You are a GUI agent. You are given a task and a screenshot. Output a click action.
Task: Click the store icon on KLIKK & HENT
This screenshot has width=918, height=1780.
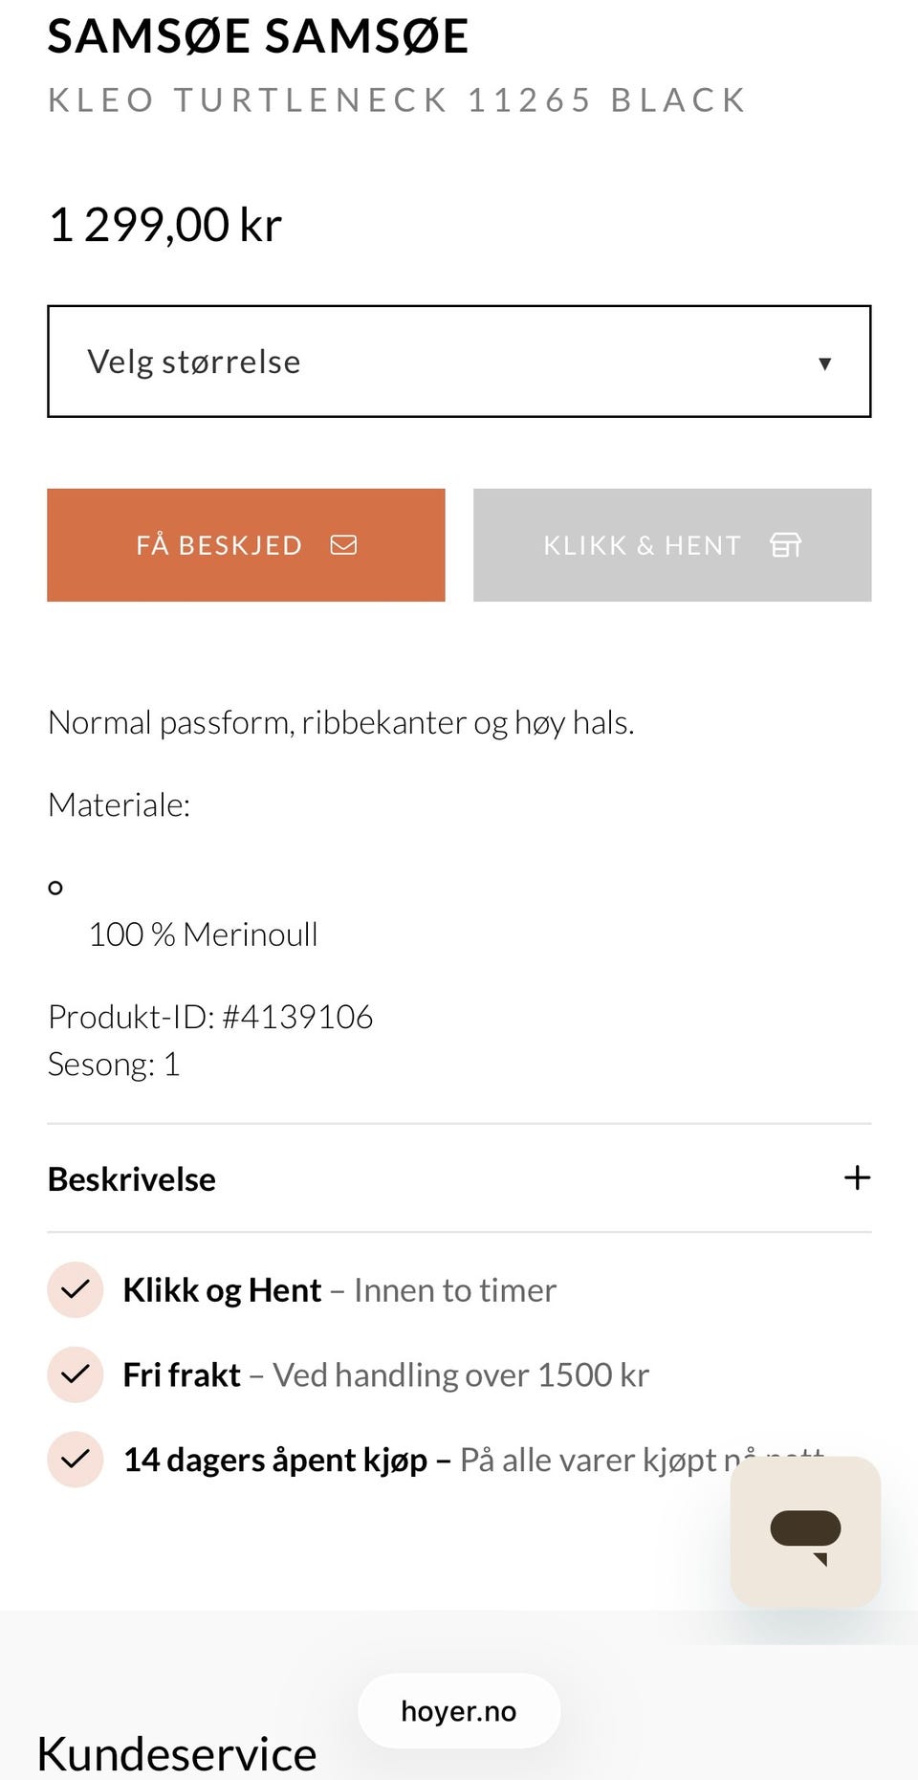click(x=785, y=545)
